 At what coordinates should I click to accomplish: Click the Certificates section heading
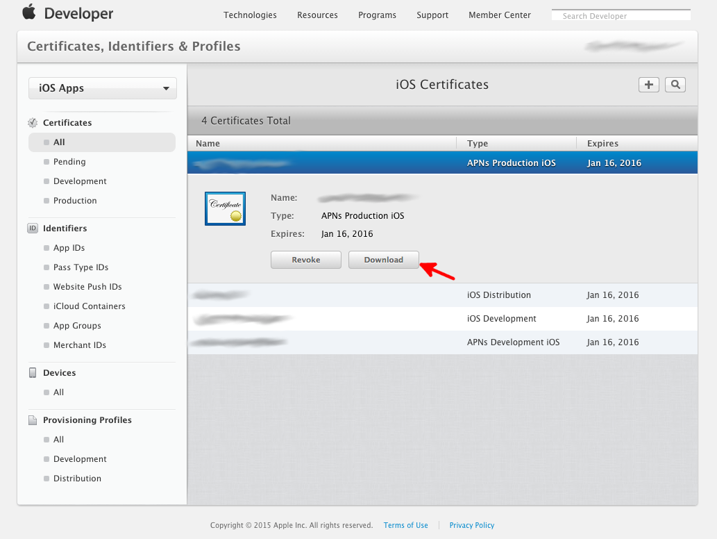67,123
